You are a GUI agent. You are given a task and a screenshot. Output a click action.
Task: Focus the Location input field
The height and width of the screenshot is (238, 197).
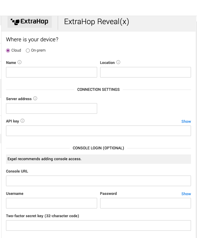[145, 72]
